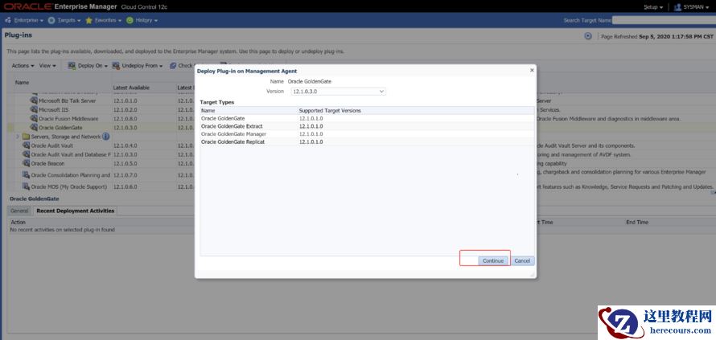
Task: Click the Name column header in Target Types
Action: [208, 110]
